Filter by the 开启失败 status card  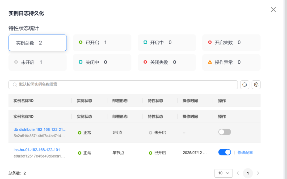tap(231, 43)
